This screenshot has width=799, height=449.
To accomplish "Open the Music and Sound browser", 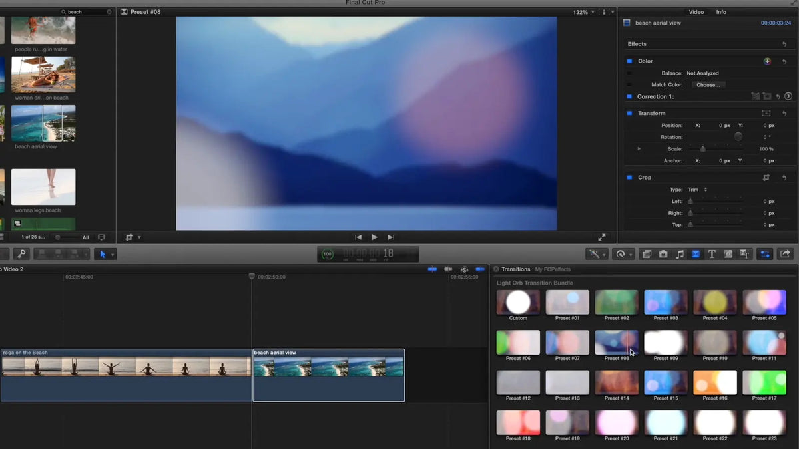I will [x=680, y=254].
